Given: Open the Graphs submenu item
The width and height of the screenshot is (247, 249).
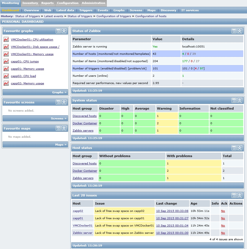Looking at the screenshot, I should coord(119,10).
